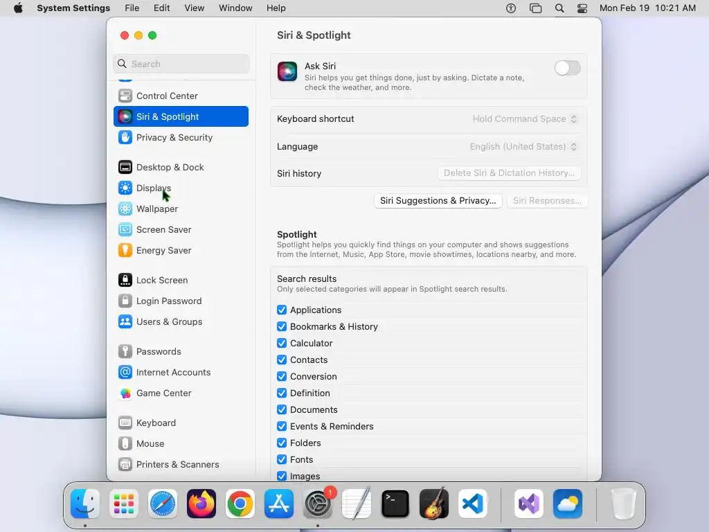Viewport: 709px width, 532px height.
Task: Launch Firefox from the Dock
Action: pos(201,504)
